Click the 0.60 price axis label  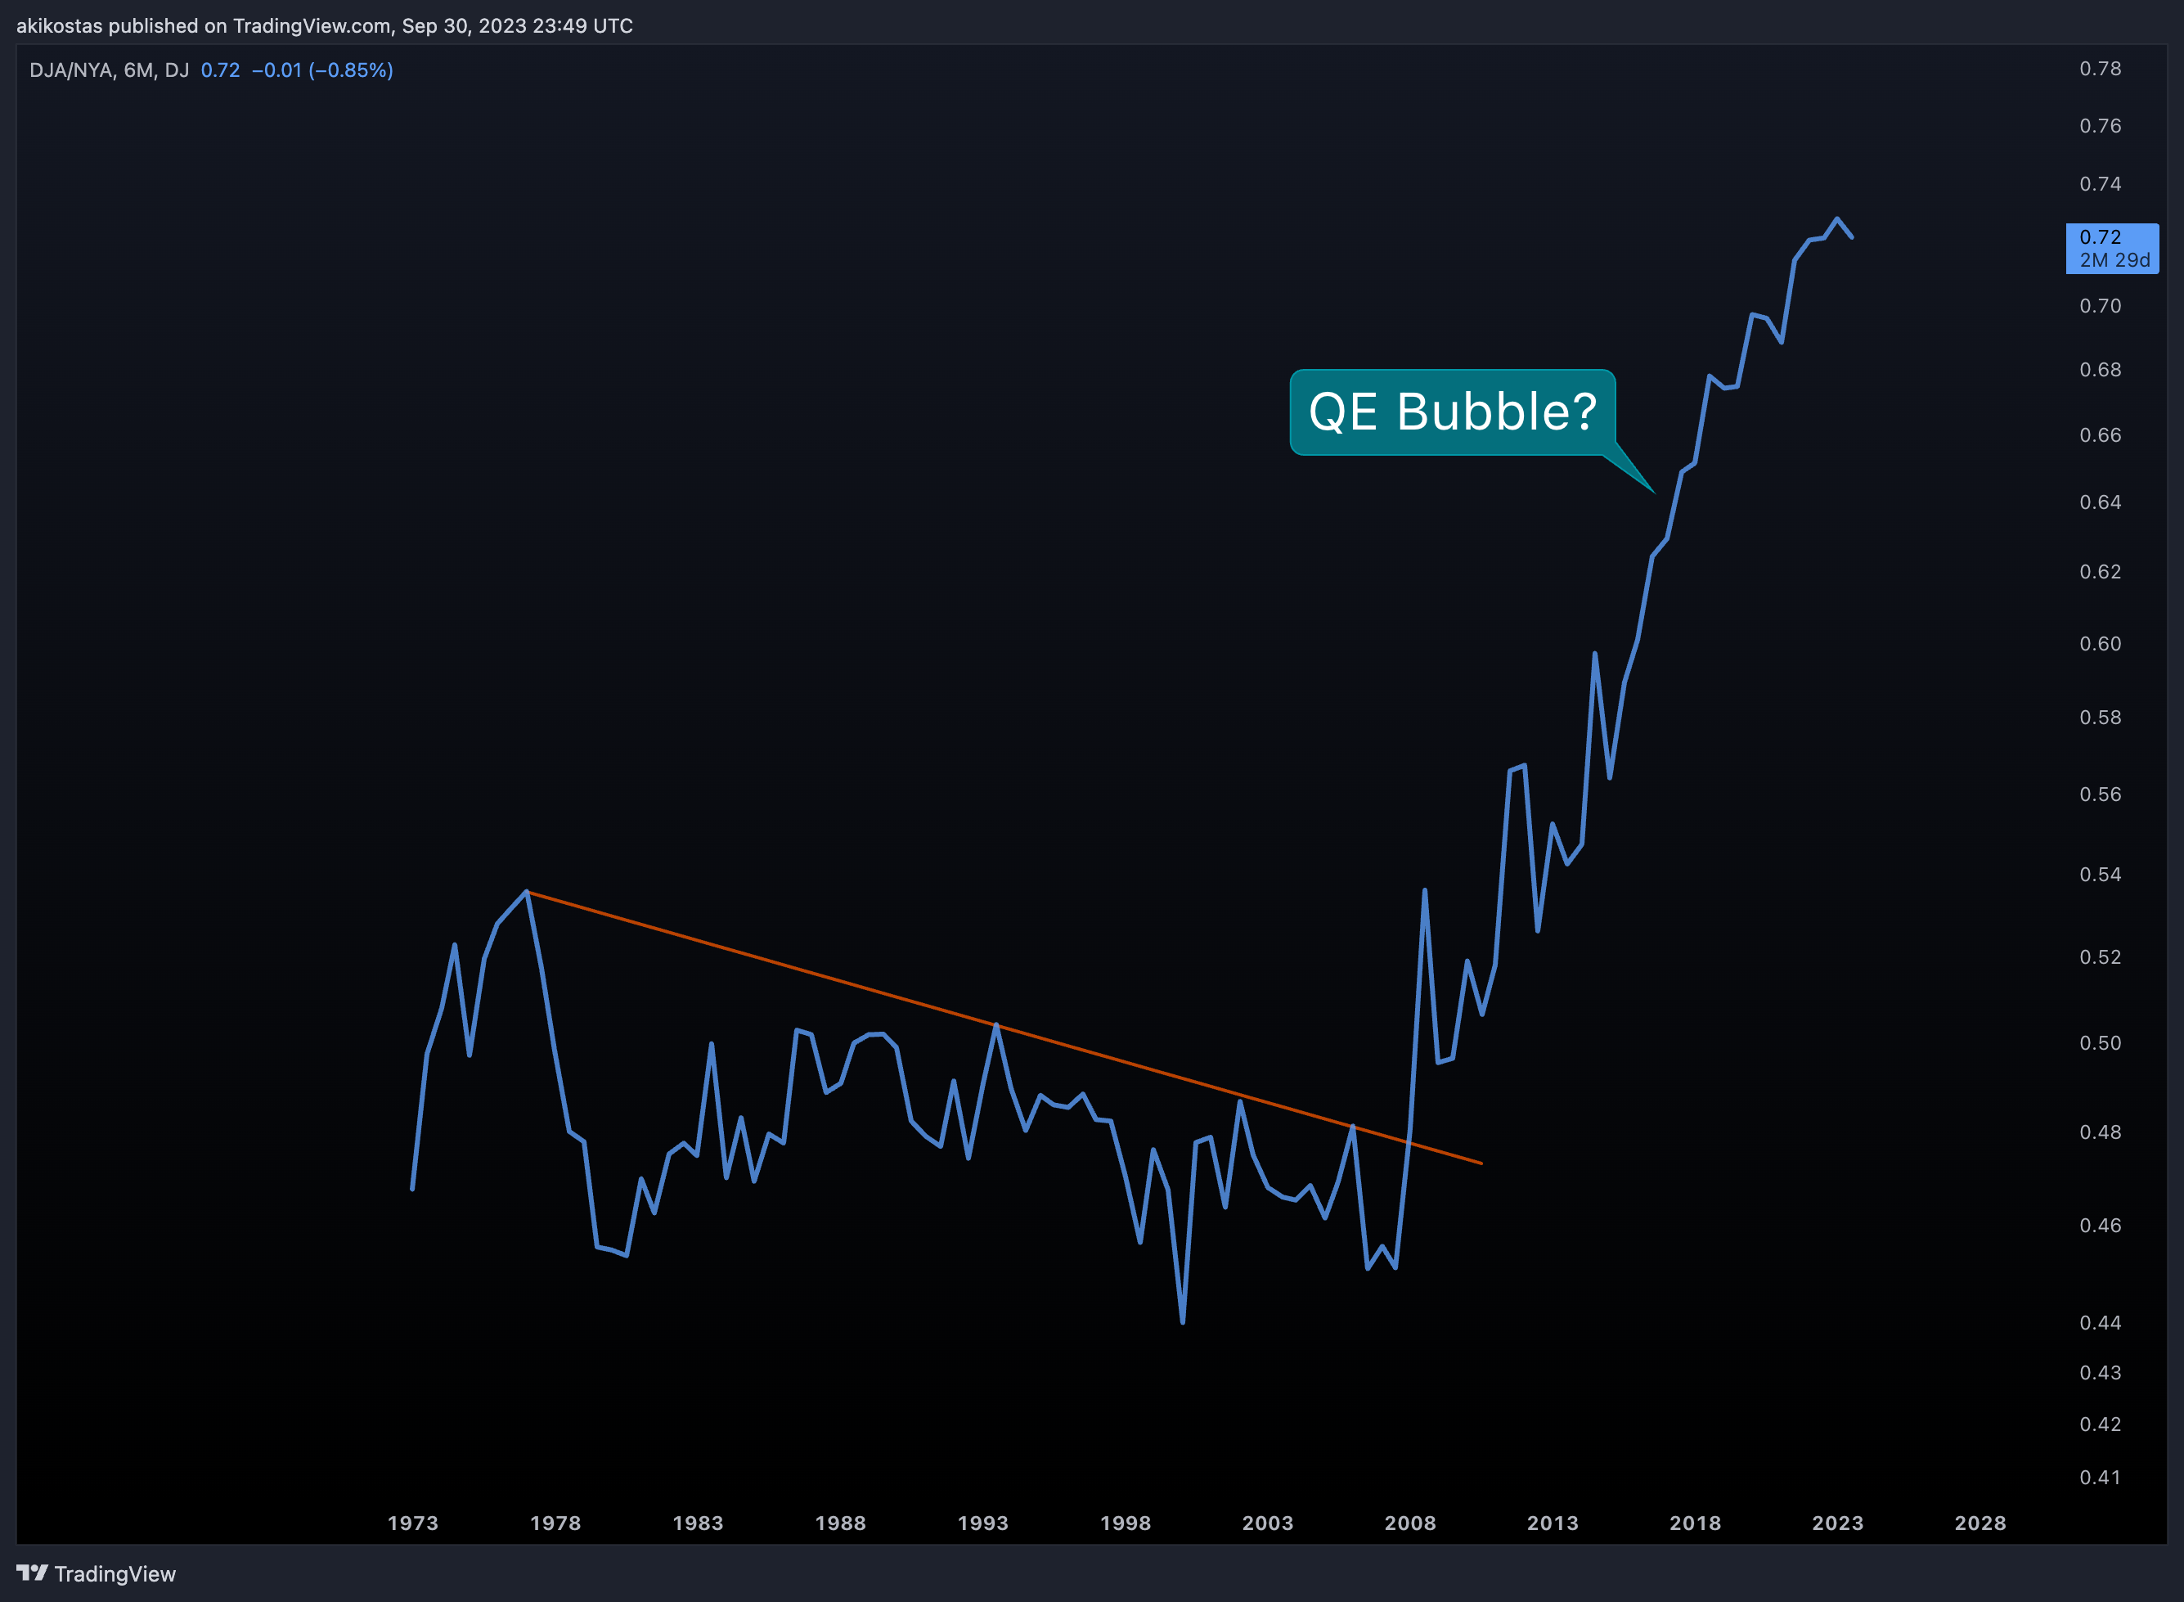point(2100,644)
